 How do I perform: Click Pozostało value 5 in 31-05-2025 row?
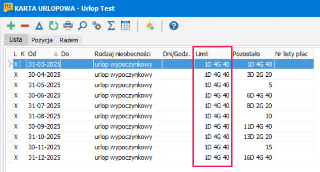point(270,85)
